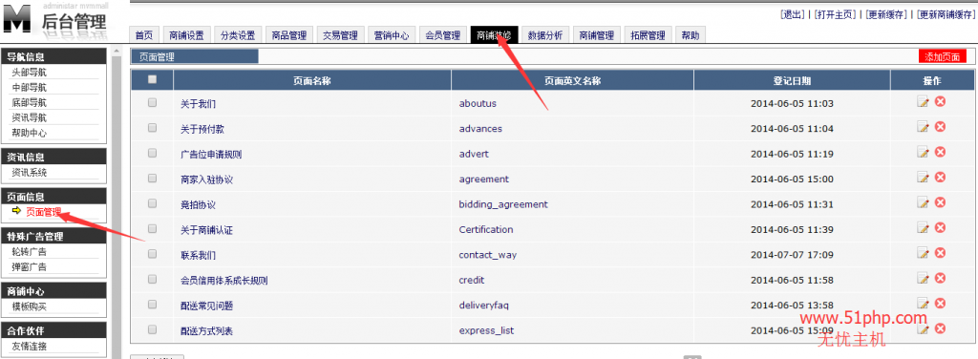Switch to 商铺管理 tab
This screenshot has height=359, width=978.
596,35
